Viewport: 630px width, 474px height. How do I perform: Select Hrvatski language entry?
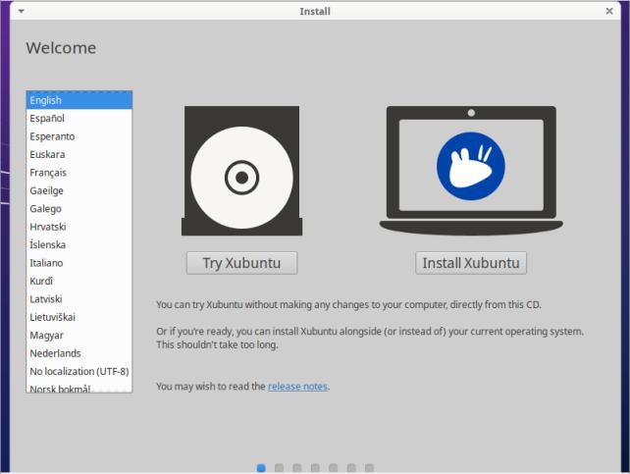79,227
